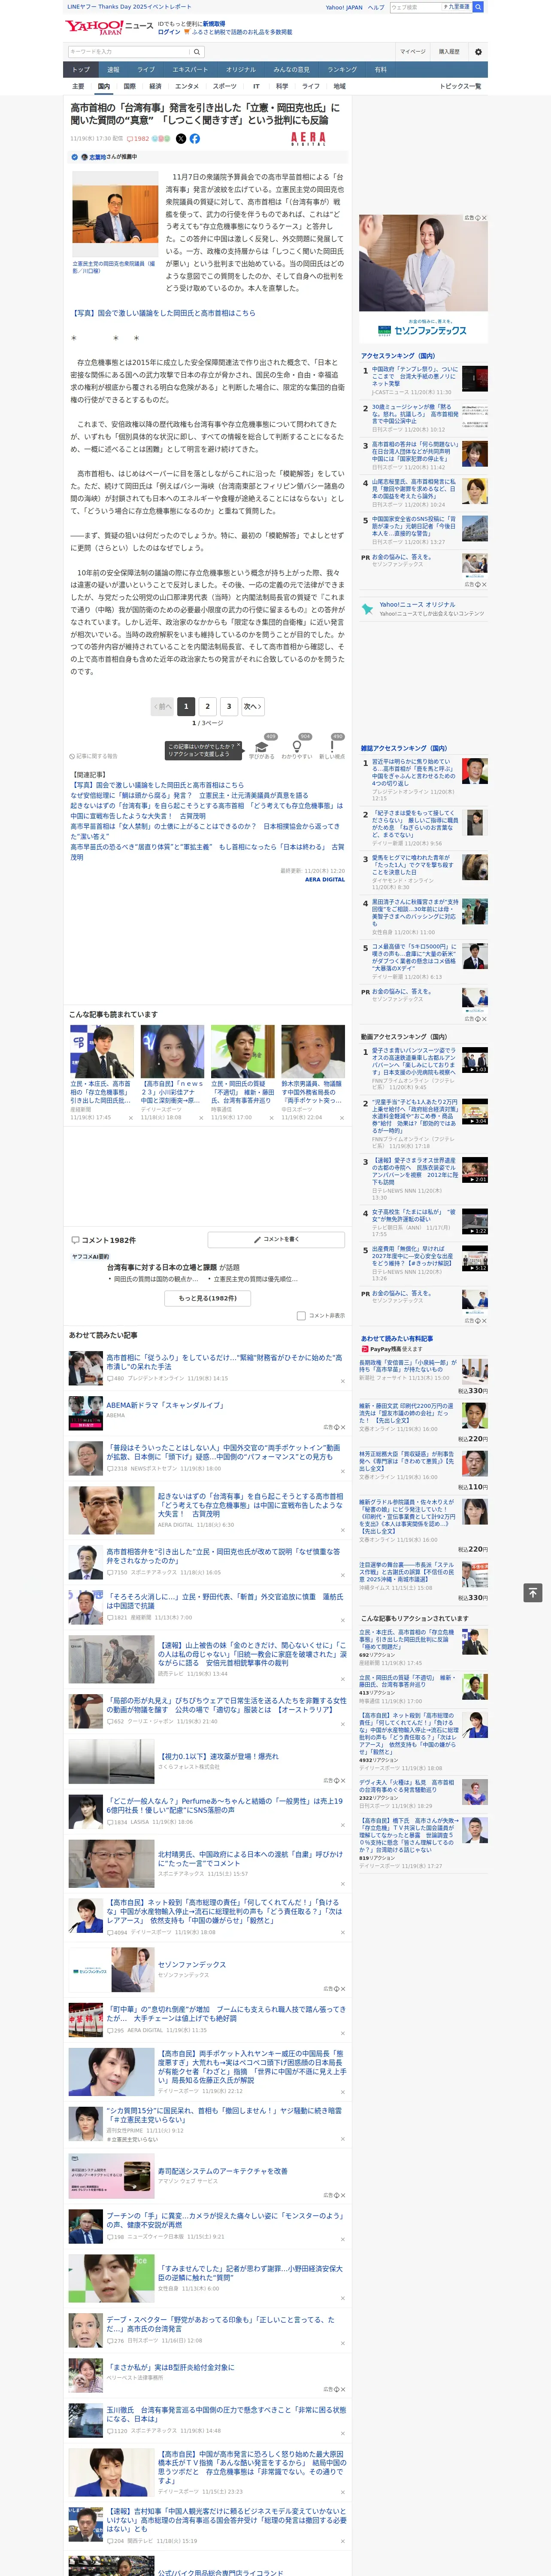Image resolution: width=551 pixels, height=2576 pixels.
Task: Open the LINEヤフー Thanks Day 2025 link
Action: (129, 7)
